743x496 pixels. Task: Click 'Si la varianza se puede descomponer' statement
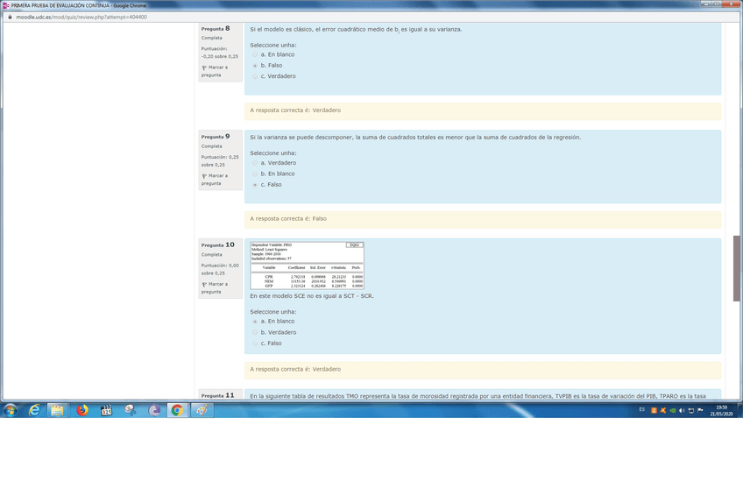(x=415, y=138)
